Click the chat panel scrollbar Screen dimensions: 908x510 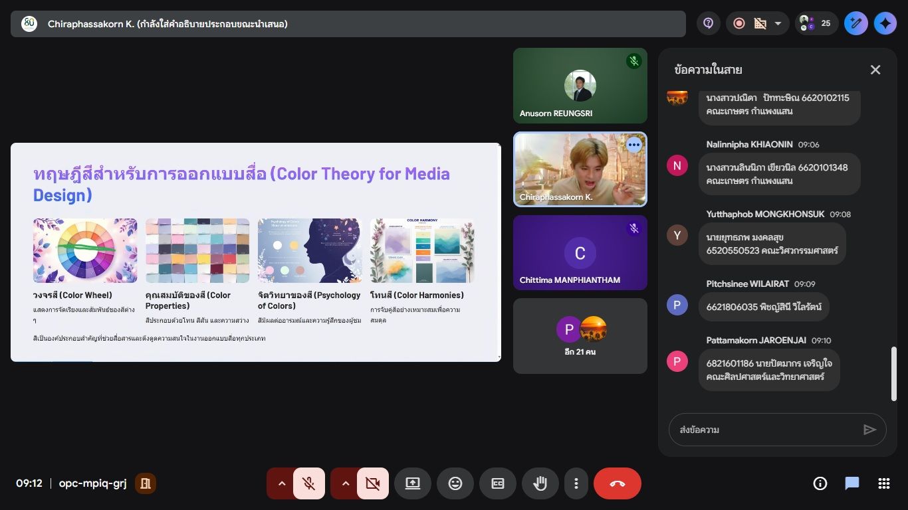893,373
